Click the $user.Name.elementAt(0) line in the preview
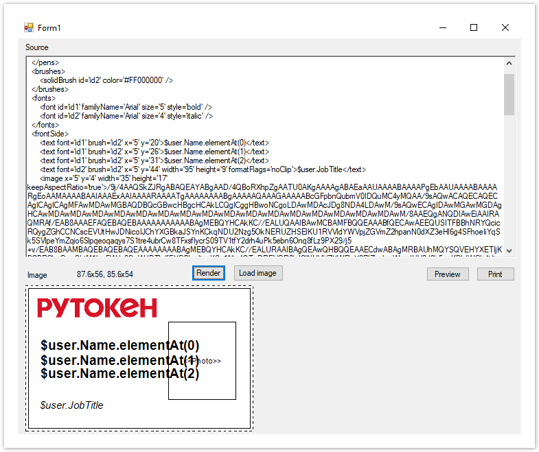 pyautogui.click(x=103, y=345)
